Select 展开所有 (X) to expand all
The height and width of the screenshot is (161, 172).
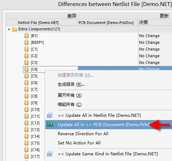[69, 95]
